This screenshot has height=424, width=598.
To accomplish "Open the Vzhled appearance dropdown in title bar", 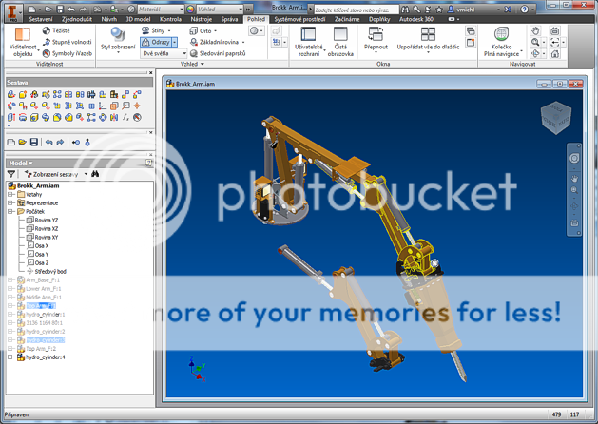I will point(220,10).
